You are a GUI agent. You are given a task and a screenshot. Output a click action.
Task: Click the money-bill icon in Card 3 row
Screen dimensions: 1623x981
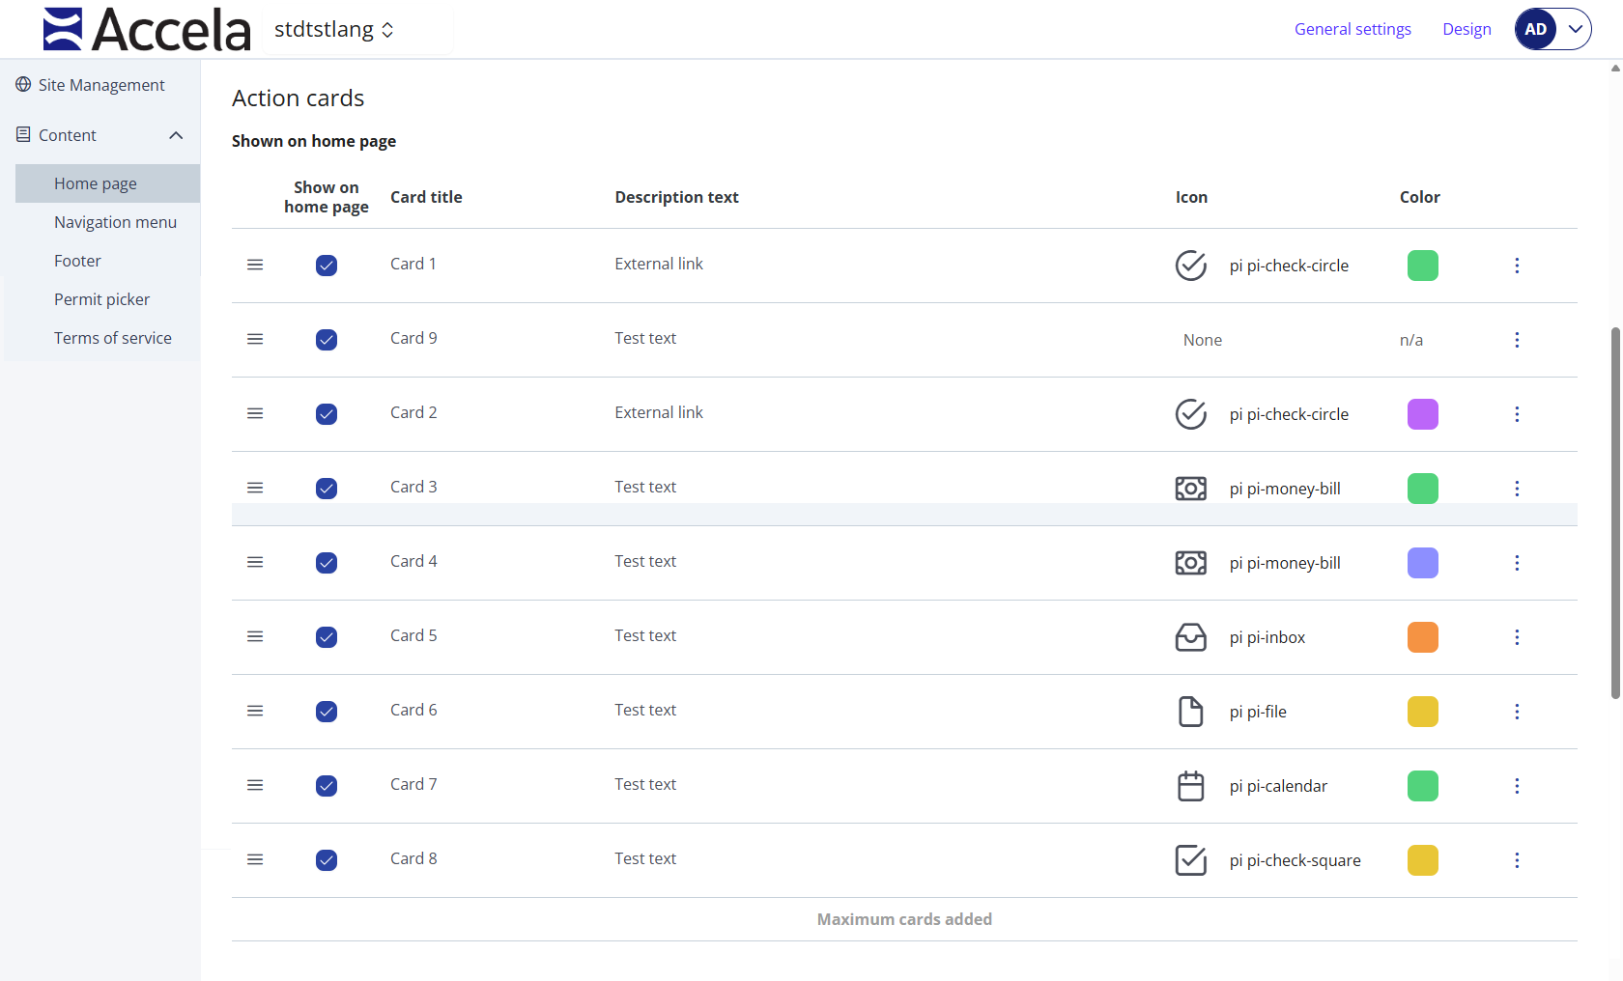(1190, 489)
